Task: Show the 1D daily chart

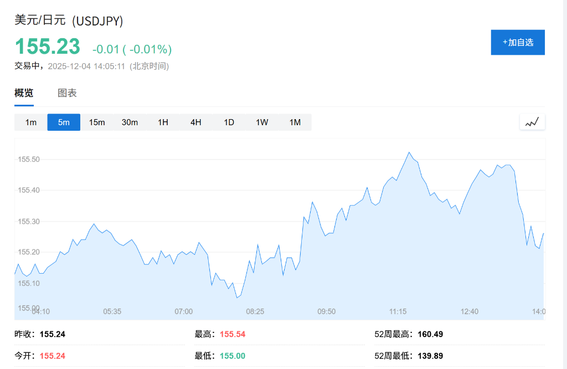Action: coord(229,122)
